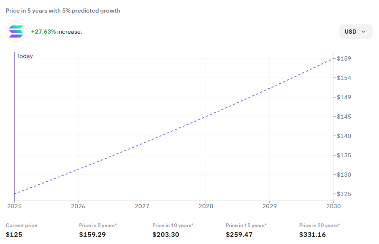Open the USD currency dropdown
This screenshot has height=244, width=379.
coord(356,32)
